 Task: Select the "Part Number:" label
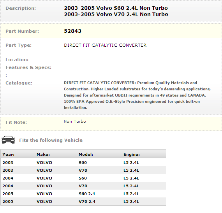coord(22,31)
